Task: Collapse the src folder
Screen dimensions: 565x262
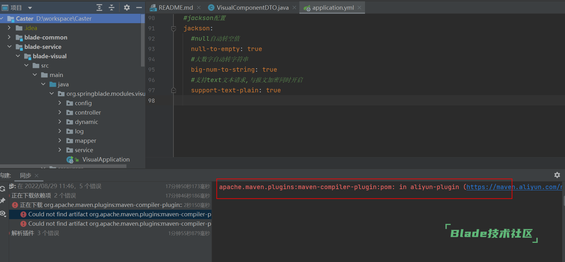Action: coord(26,65)
